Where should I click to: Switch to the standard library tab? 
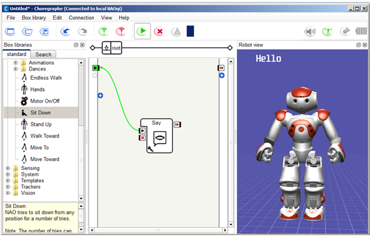(17, 54)
